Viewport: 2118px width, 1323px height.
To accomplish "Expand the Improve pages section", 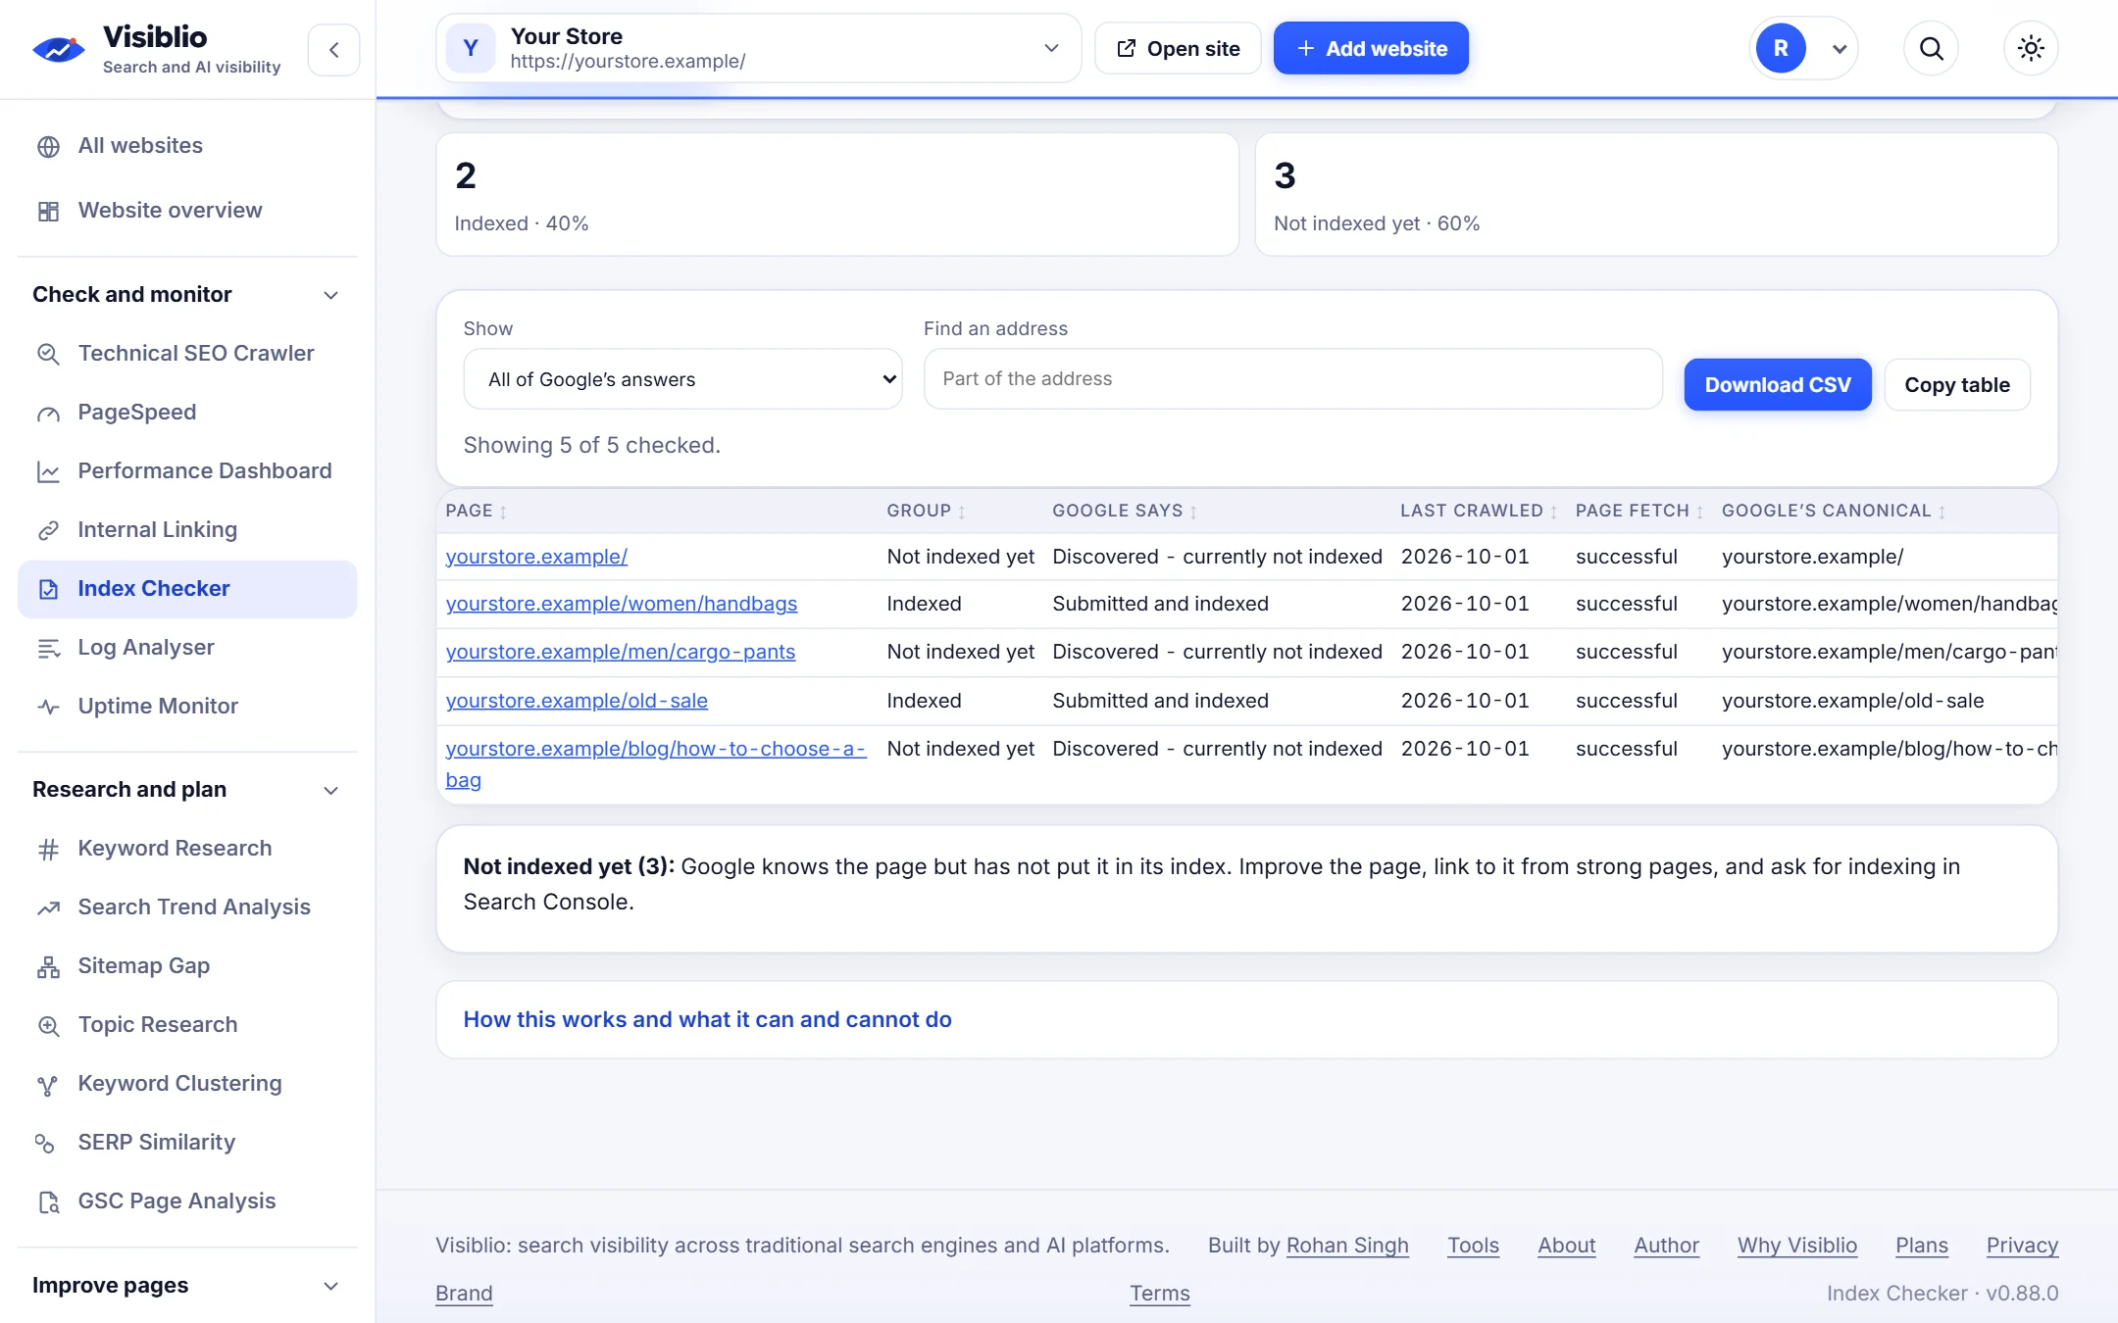I will pos(187,1285).
